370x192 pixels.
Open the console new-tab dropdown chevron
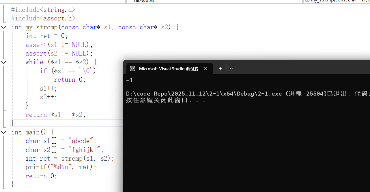(x=231, y=69)
